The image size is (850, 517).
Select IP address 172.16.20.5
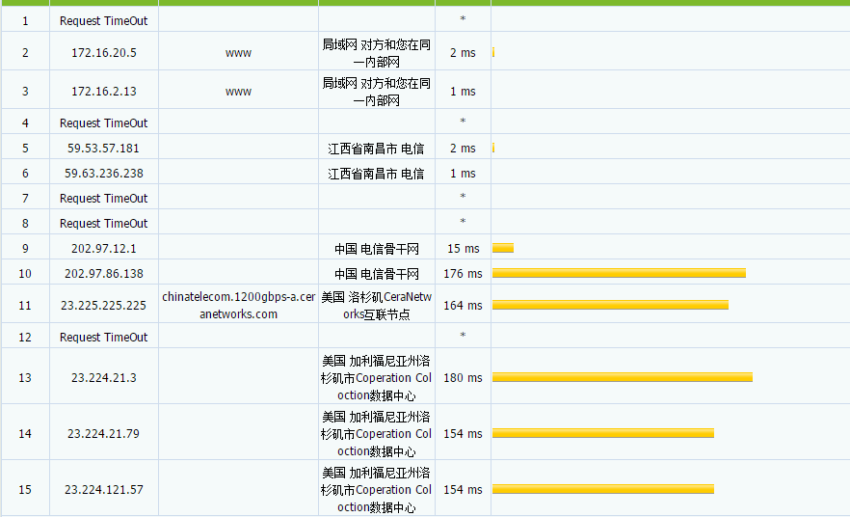(x=103, y=53)
